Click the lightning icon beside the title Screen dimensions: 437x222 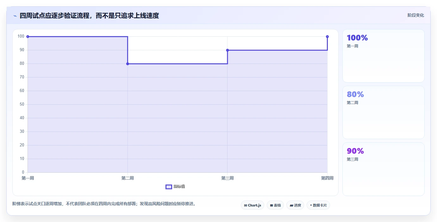point(15,16)
